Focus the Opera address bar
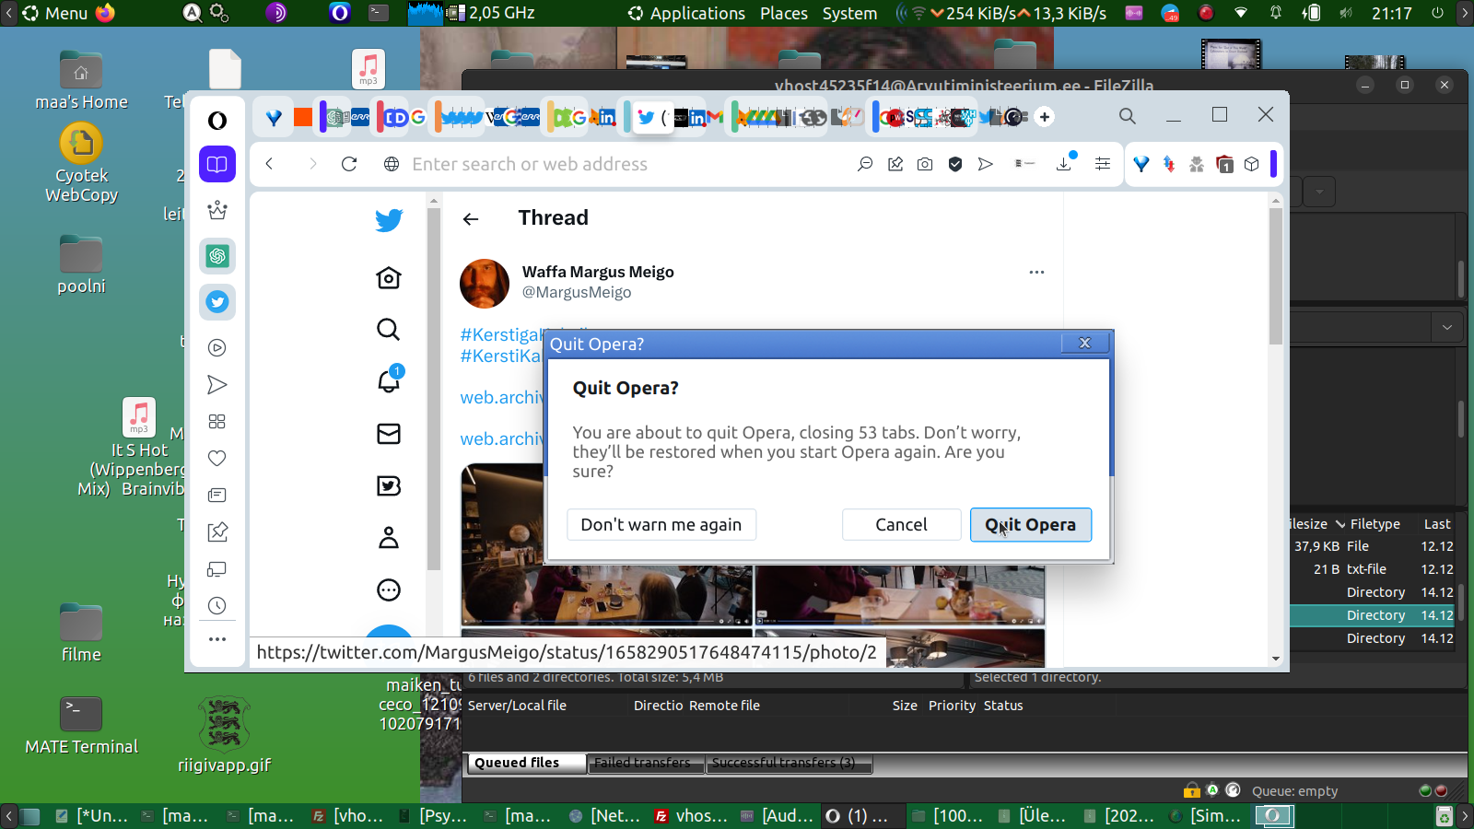Viewport: 1474px width, 829px height. pyautogui.click(x=626, y=164)
